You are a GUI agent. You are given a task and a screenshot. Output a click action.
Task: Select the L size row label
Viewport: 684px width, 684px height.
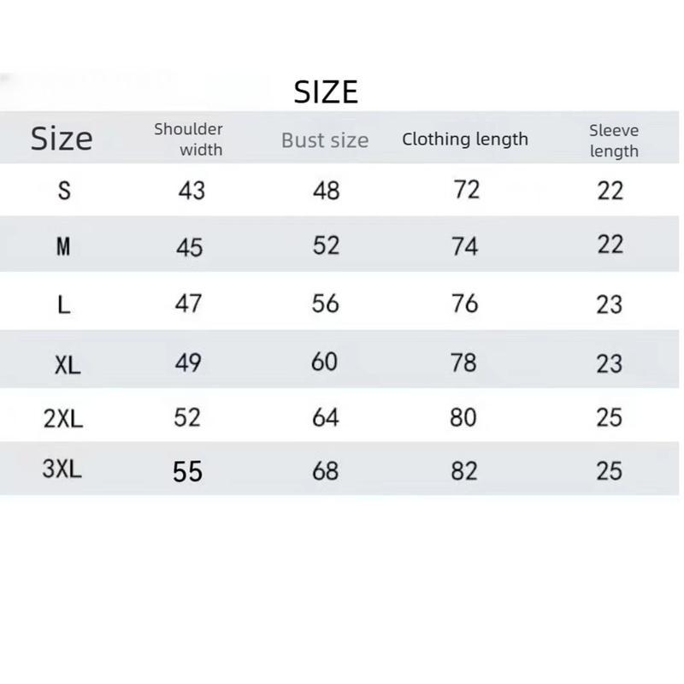[x=63, y=305]
